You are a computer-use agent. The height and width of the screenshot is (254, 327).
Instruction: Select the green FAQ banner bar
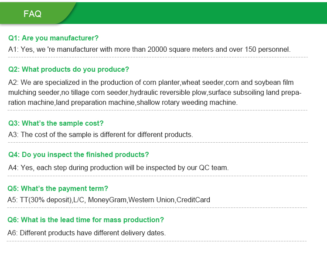tap(163, 13)
